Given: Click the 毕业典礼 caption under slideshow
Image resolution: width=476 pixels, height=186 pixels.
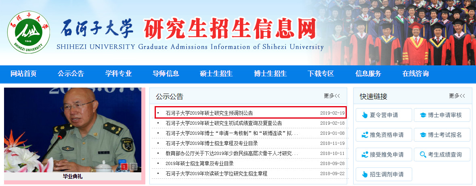Looking at the screenshot, I should point(73,176).
